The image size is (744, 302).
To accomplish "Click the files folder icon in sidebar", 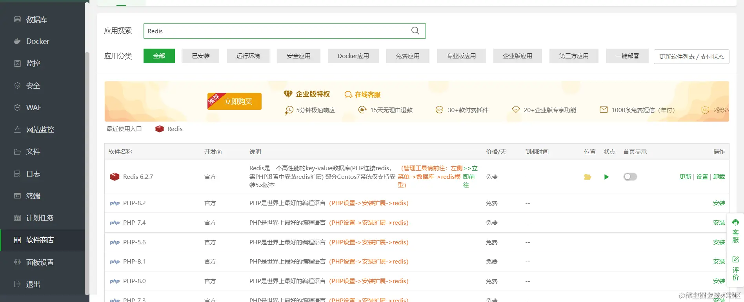I will point(17,151).
